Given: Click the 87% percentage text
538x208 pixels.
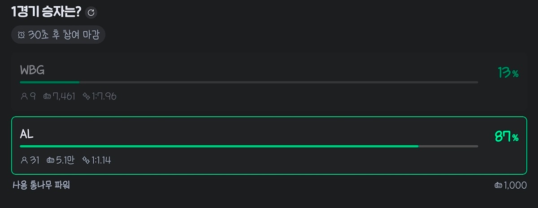Looking at the screenshot, I should 507,137.
